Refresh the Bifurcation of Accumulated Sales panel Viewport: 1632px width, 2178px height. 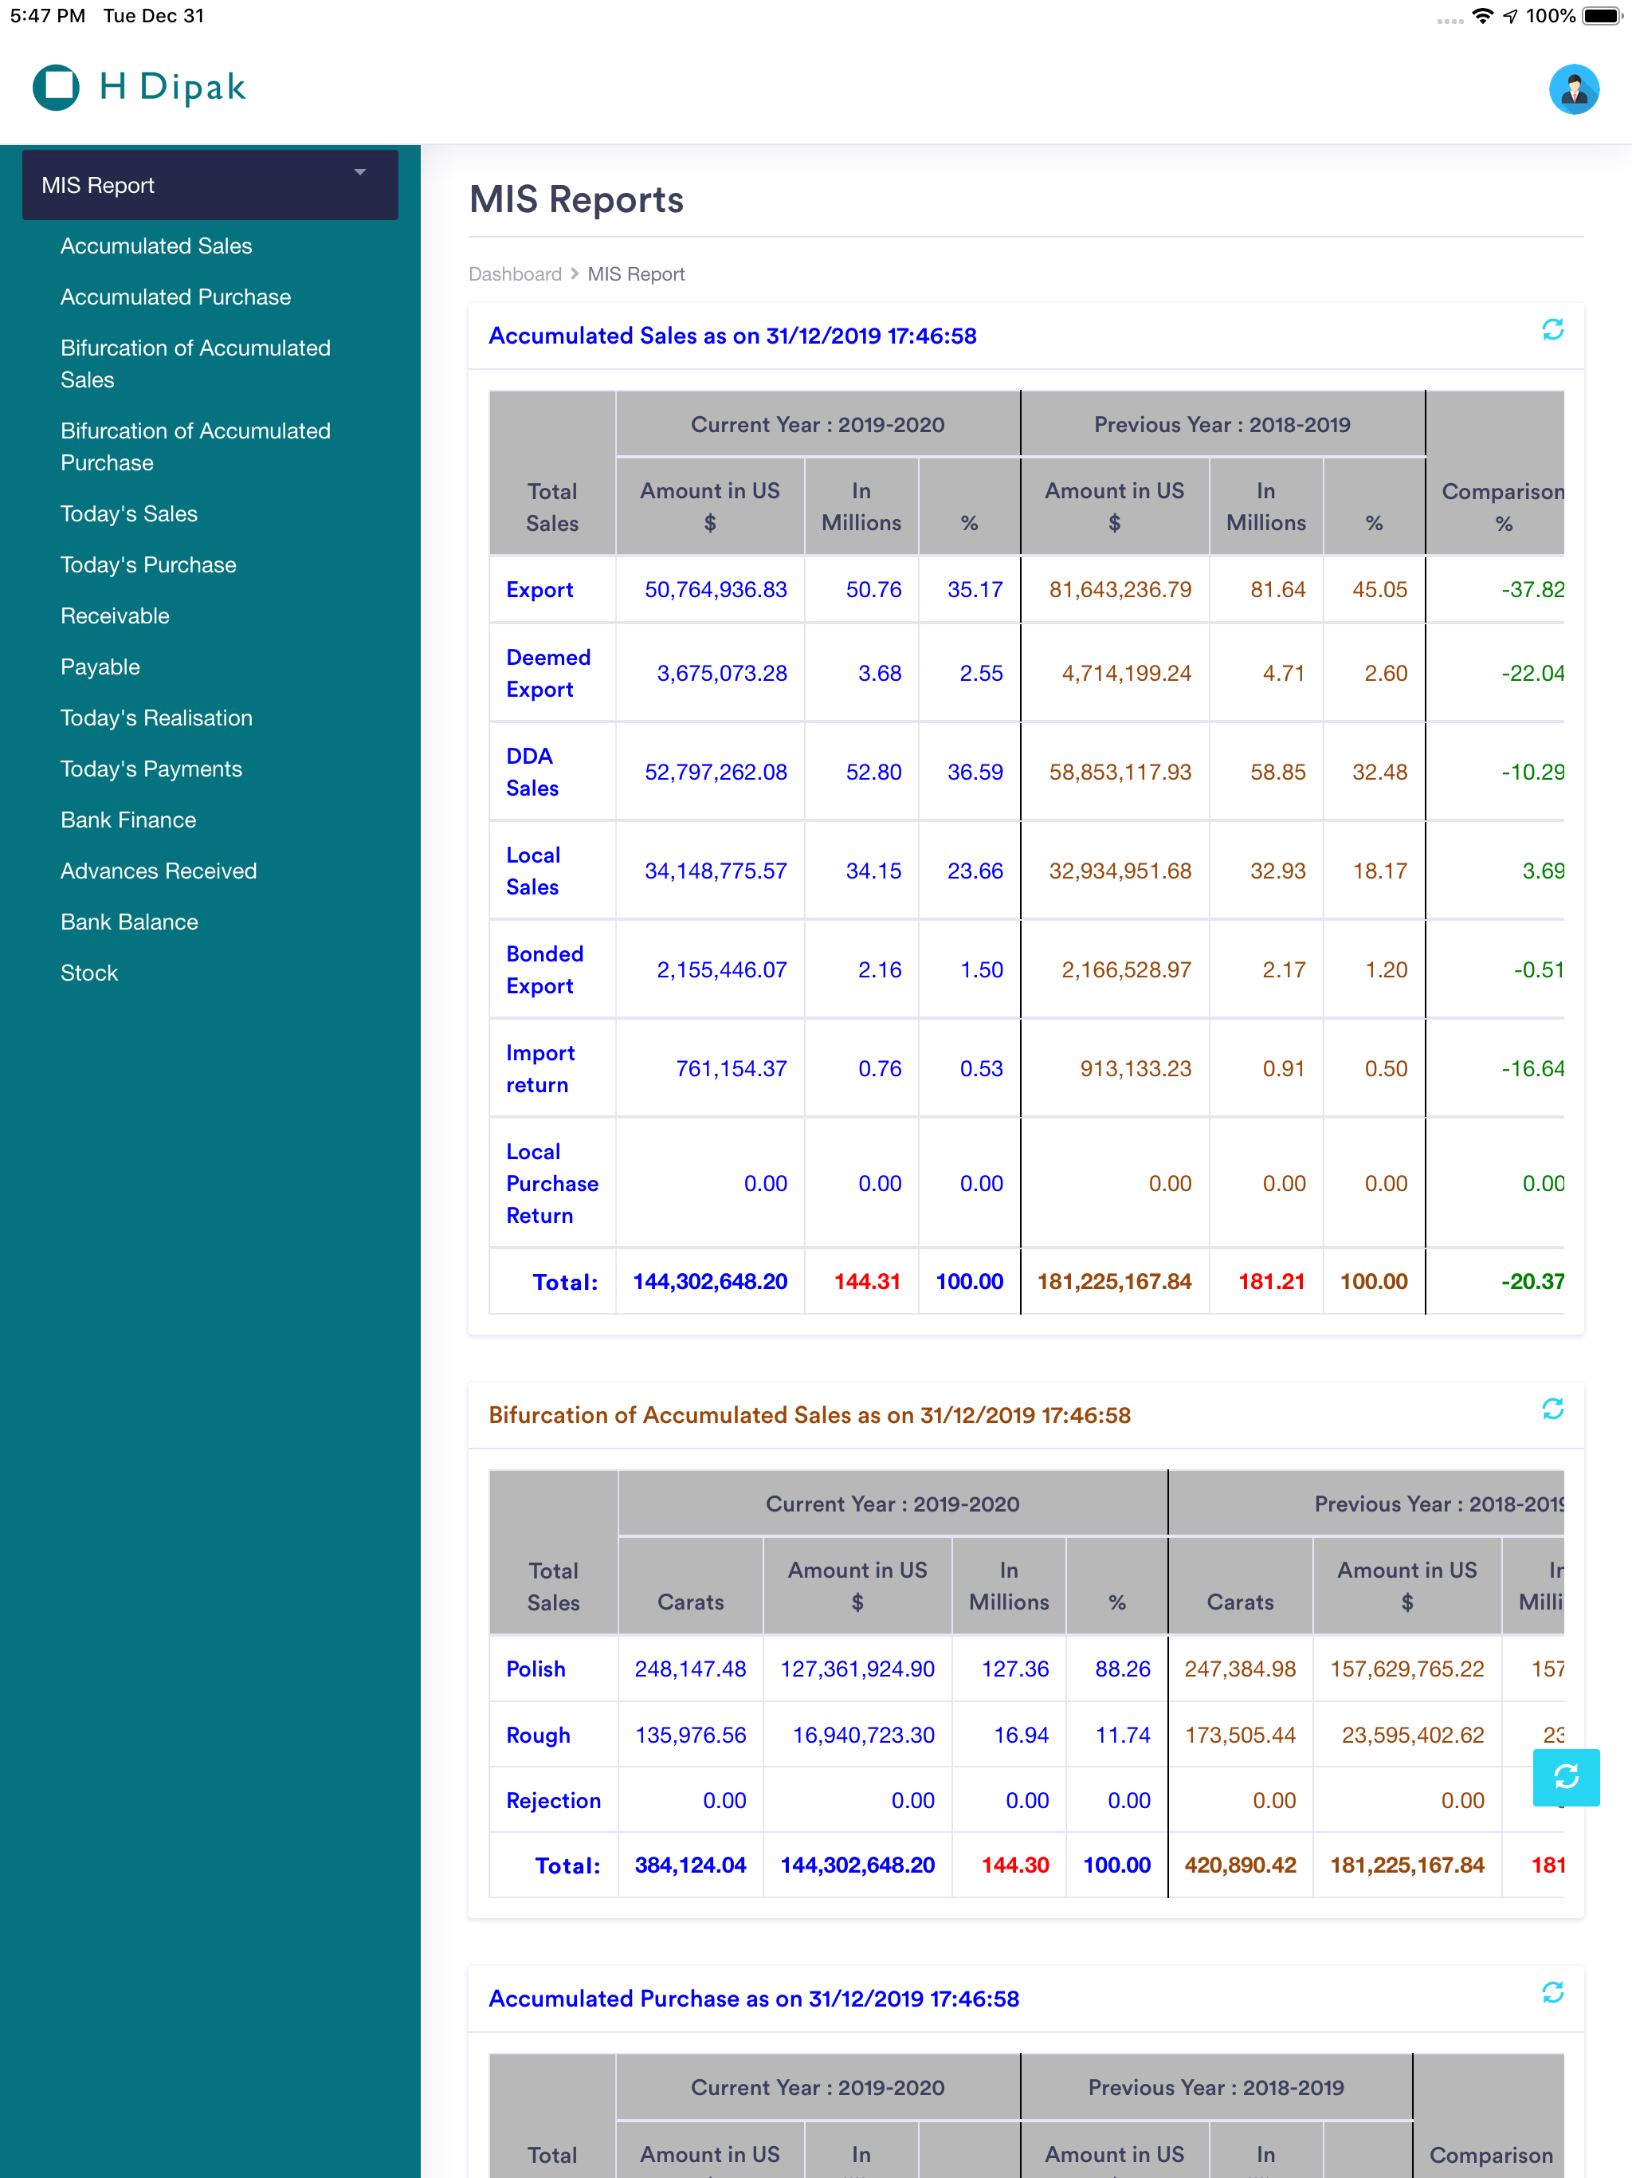1552,1409
